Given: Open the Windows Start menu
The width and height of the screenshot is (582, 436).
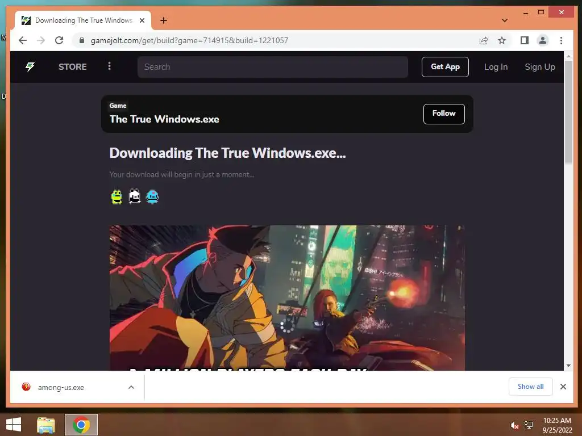Looking at the screenshot, I should click(x=14, y=425).
